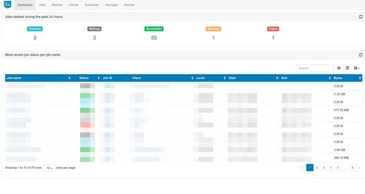Select pagination page 8
The width and height of the screenshot is (365, 194).
(352, 168)
